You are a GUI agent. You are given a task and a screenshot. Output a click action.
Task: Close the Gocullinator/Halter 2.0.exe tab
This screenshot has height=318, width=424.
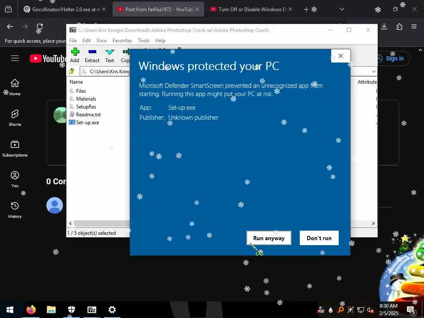[104, 9]
